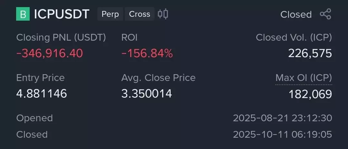Viewport: 348px width, 149px height.
Task: Click the Closed timestamp 2025-10-11 06:19:05
Action: click(282, 134)
